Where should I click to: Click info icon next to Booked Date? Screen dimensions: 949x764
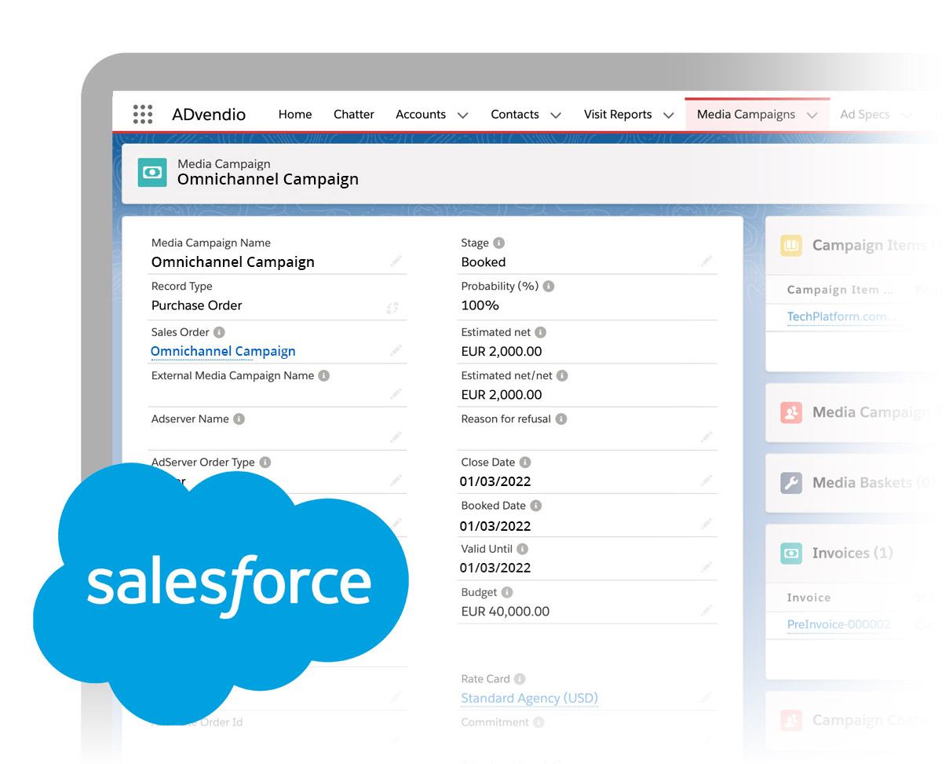click(535, 506)
